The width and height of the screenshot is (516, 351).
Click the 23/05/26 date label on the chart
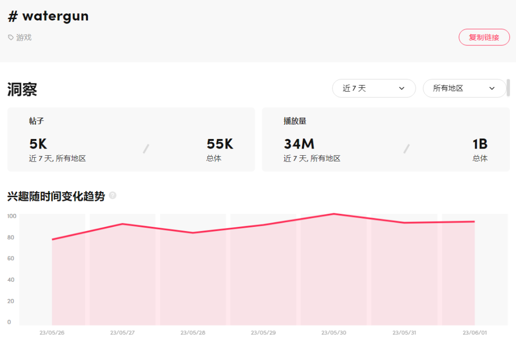pos(51,332)
